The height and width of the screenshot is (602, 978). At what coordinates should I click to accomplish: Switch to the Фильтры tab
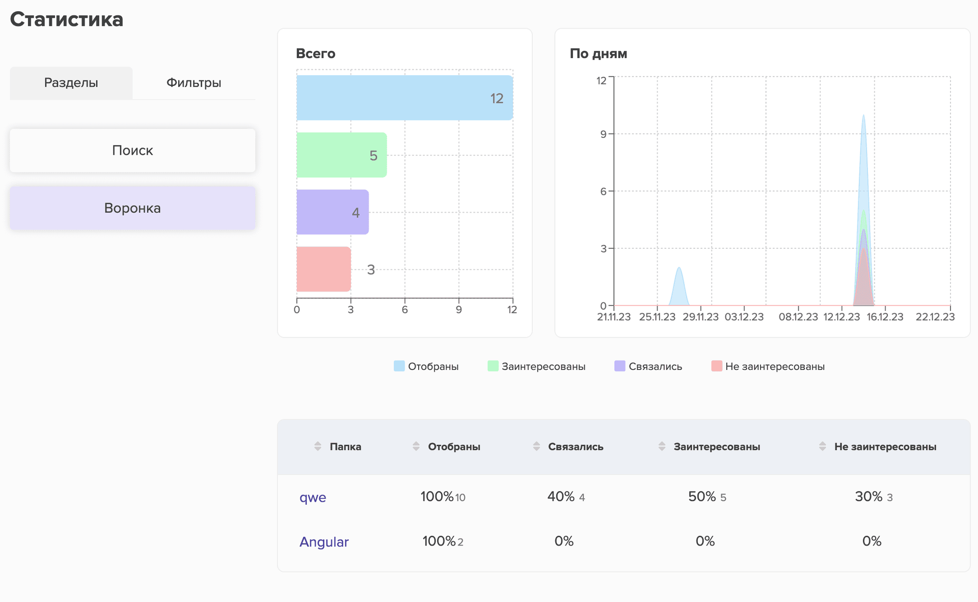[x=194, y=83]
